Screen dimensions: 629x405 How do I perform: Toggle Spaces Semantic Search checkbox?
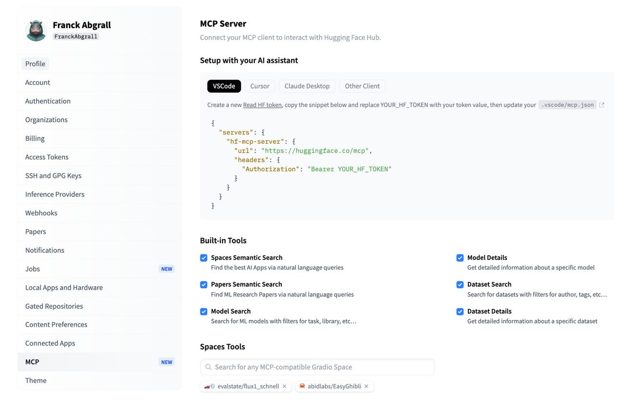tap(203, 258)
